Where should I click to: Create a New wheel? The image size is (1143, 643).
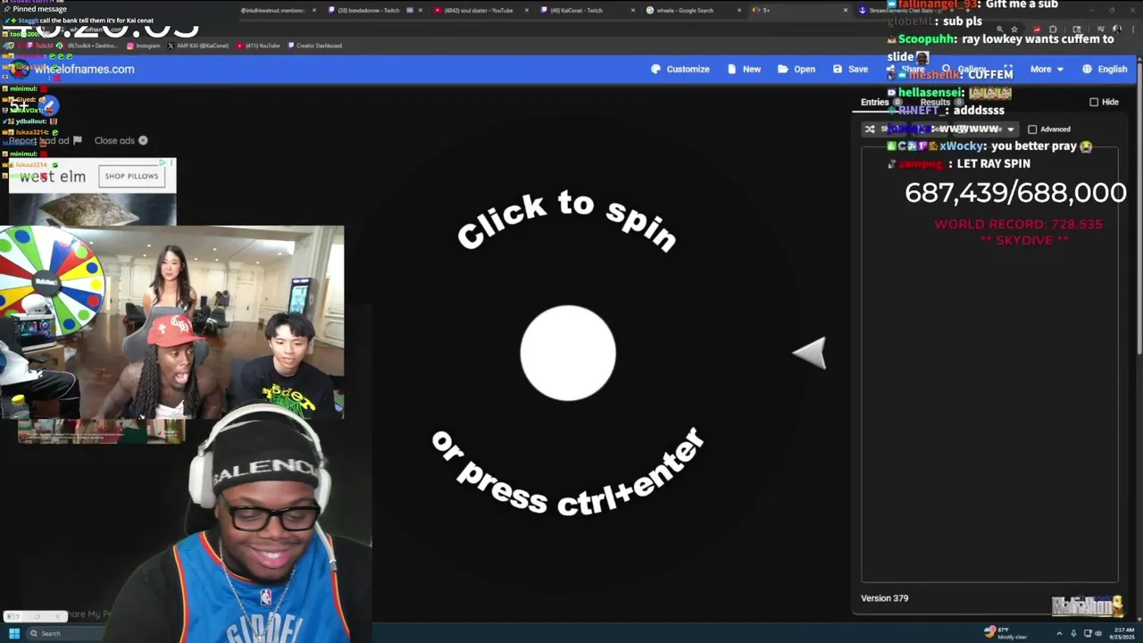click(744, 69)
